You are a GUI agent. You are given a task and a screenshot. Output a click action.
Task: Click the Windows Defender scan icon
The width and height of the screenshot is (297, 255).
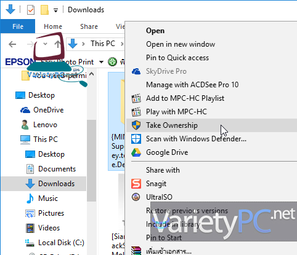pos(136,139)
